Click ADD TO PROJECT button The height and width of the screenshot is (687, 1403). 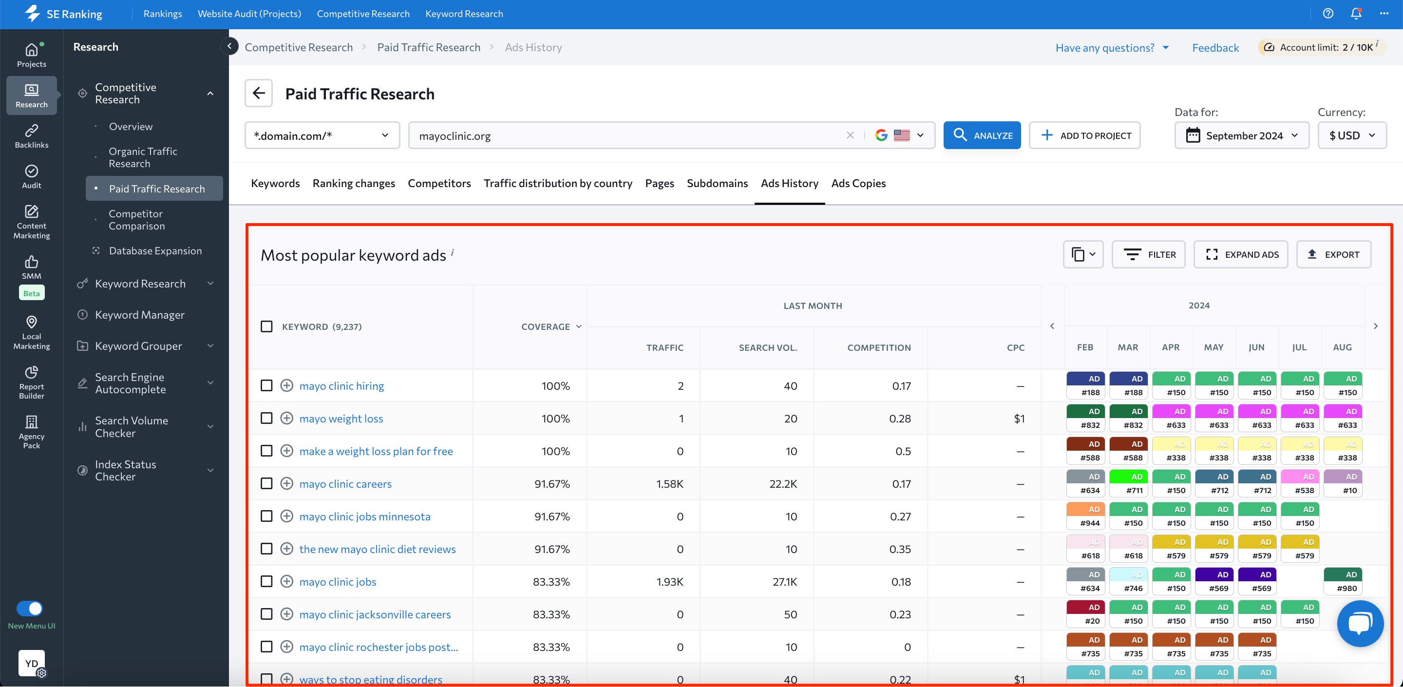click(1084, 135)
